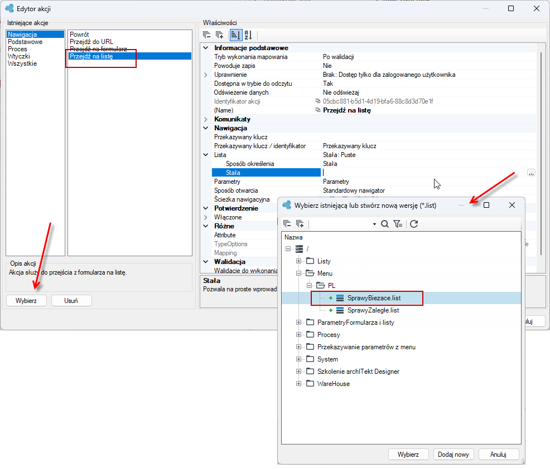Select the Wszystkie action category

pos(22,63)
